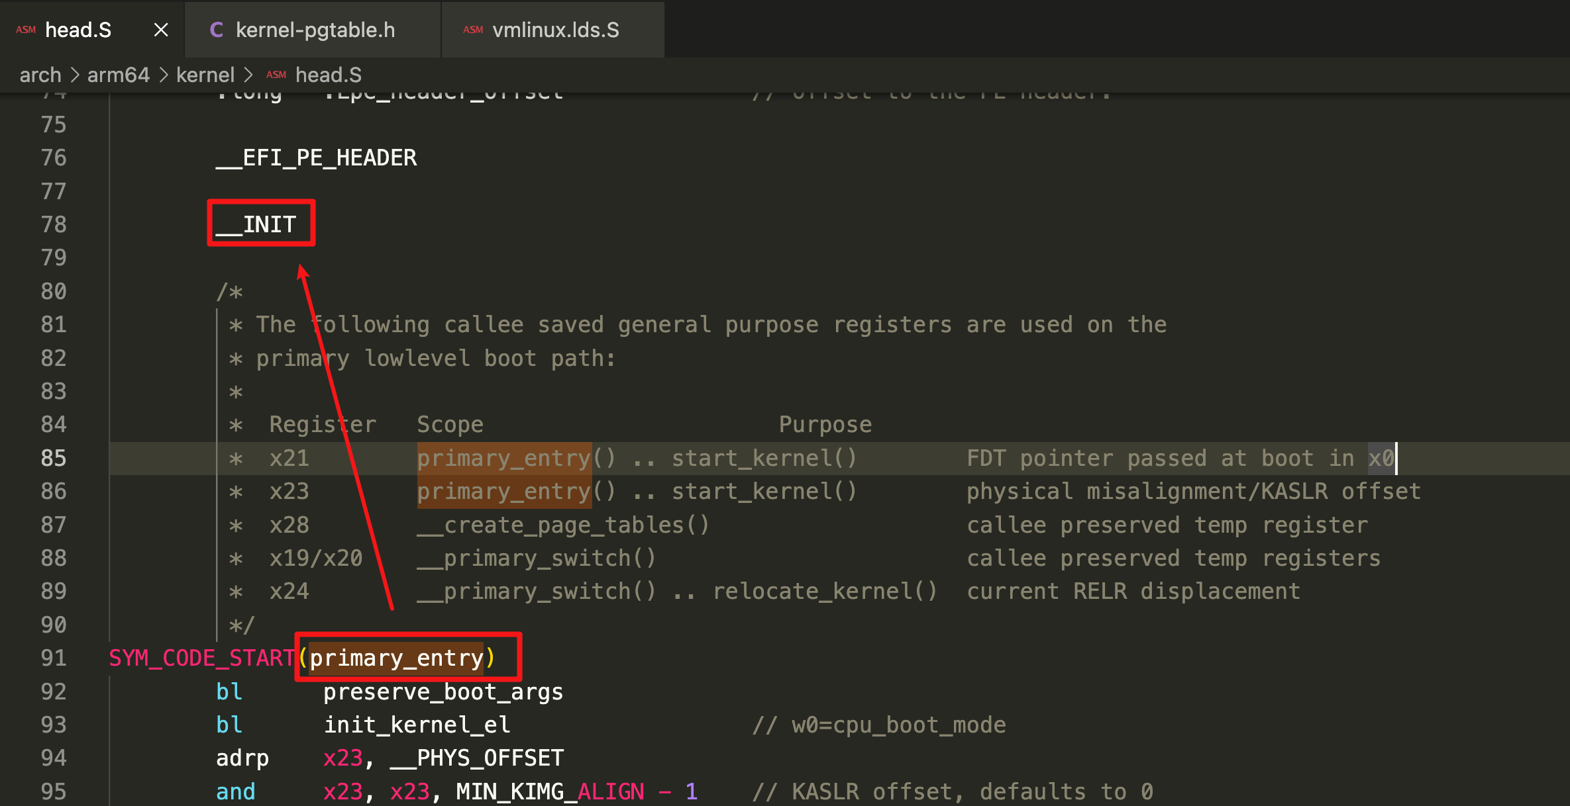Place cursor on SYM_CODE_START macro
The image size is (1570, 806).
pos(201,658)
